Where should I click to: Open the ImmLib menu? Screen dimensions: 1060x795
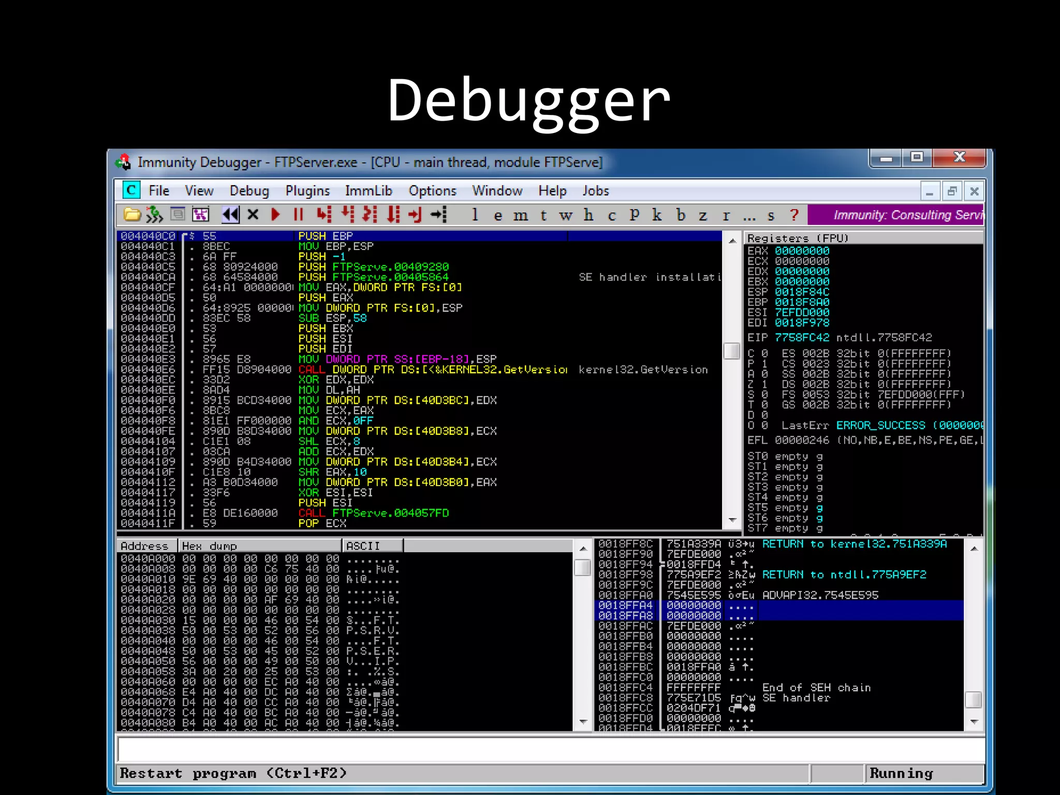pos(369,190)
